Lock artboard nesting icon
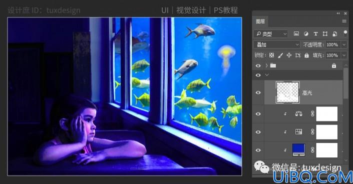 (x=298, y=55)
